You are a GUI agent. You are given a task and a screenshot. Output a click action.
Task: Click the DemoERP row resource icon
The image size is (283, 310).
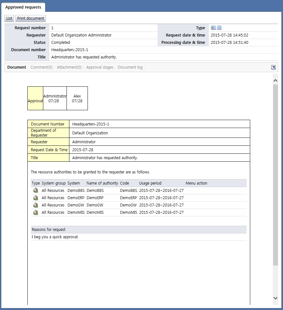point(36,198)
